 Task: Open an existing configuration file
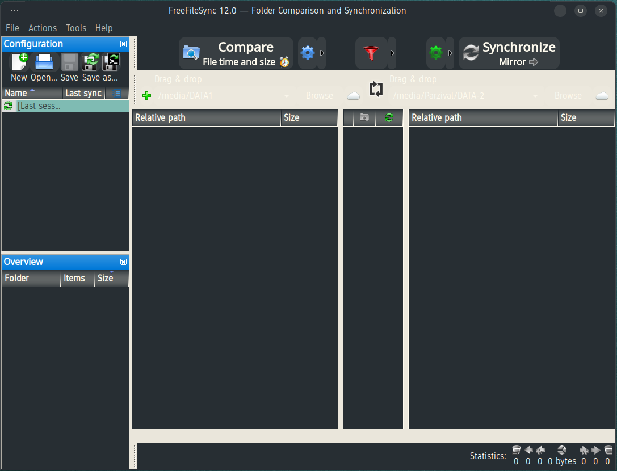44,68
